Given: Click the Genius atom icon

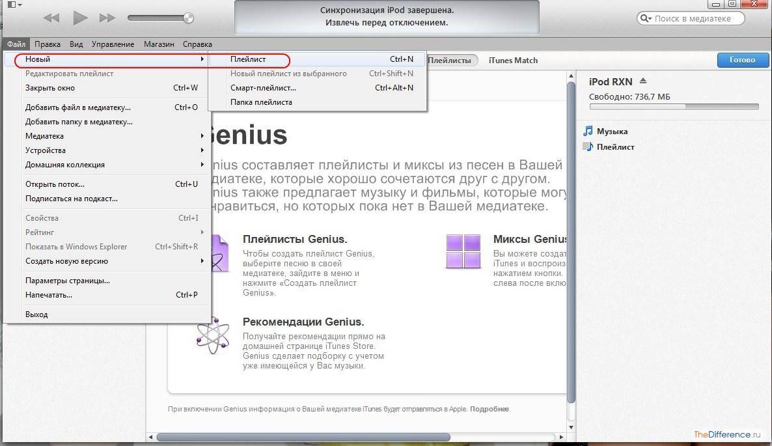Looking at the screenshot, I should pos(213,336).
